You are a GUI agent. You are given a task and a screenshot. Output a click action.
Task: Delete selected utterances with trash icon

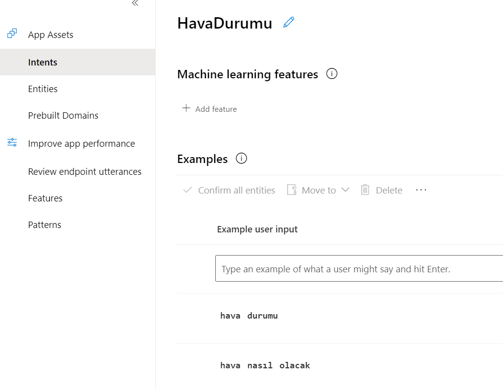(365, 190)
